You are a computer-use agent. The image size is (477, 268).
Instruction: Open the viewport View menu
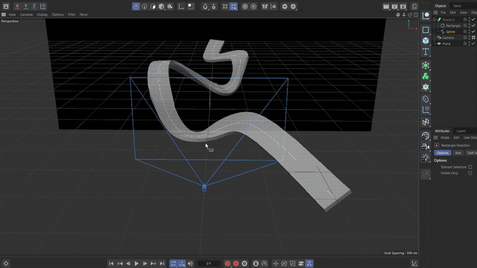click(12, 14)
